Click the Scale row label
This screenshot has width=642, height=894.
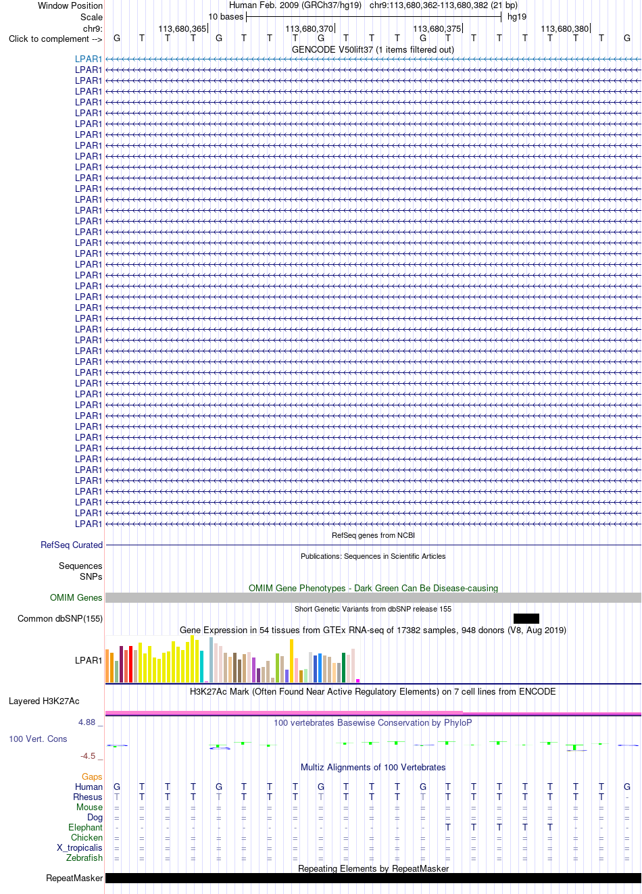pyautogui.click(x=91, y=17)
